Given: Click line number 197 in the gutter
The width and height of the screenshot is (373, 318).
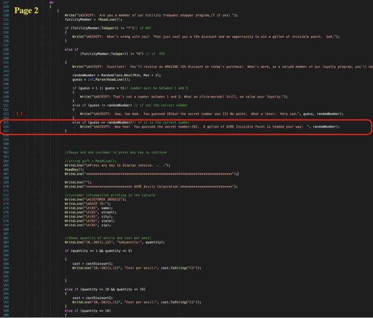Looking at the screenshot, I should (x=6, y=302).
